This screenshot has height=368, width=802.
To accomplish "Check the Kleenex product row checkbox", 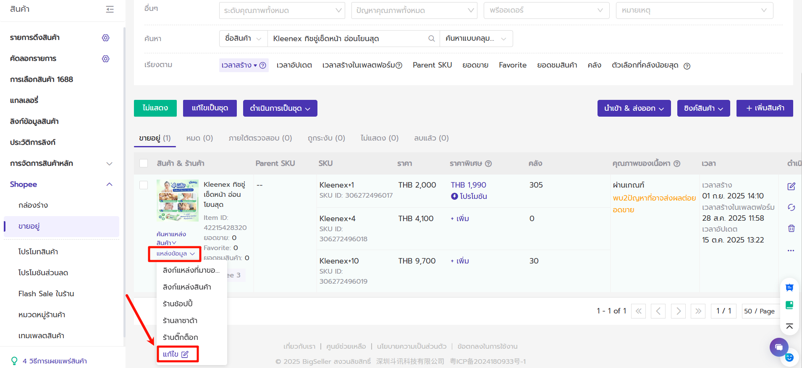I will coord(144,185).
